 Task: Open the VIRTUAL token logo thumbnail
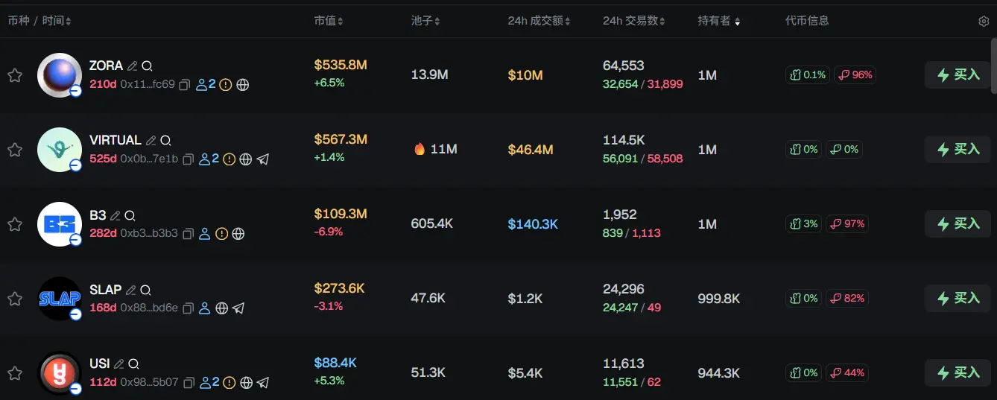coord(59,149)
